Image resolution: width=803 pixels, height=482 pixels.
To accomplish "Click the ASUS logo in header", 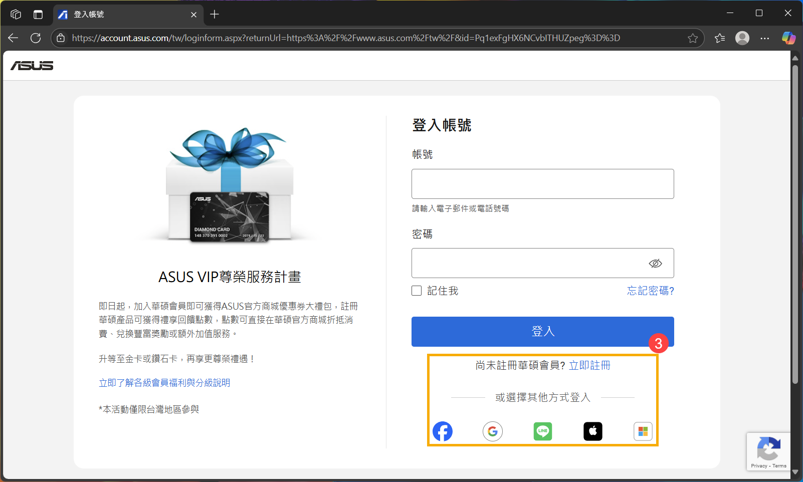I will click(x=32, y=66).
